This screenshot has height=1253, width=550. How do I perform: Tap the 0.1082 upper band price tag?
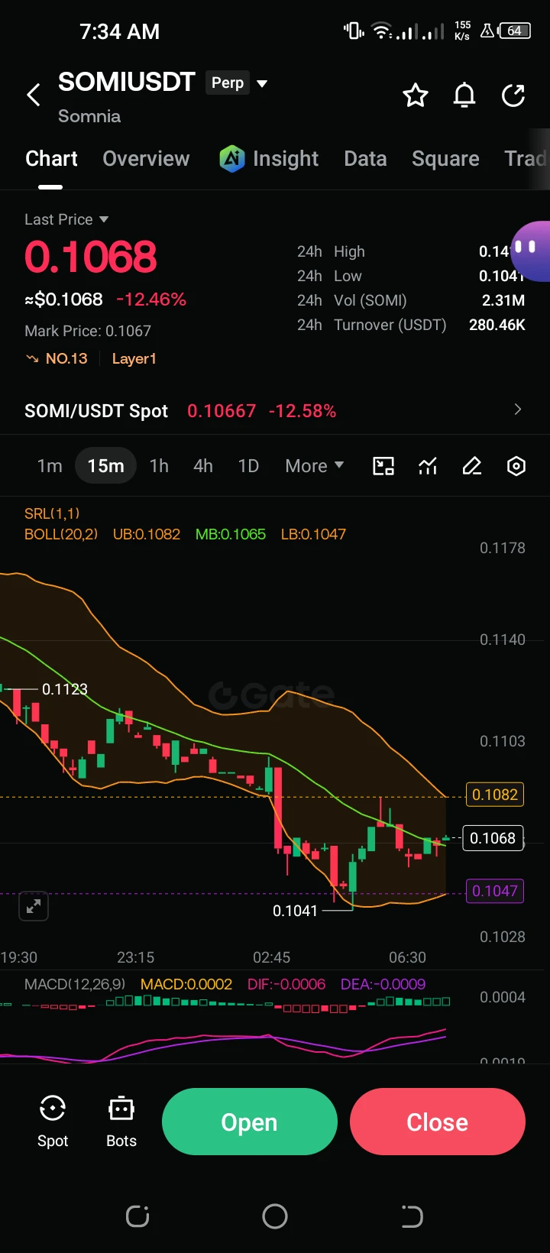[495, 795]
